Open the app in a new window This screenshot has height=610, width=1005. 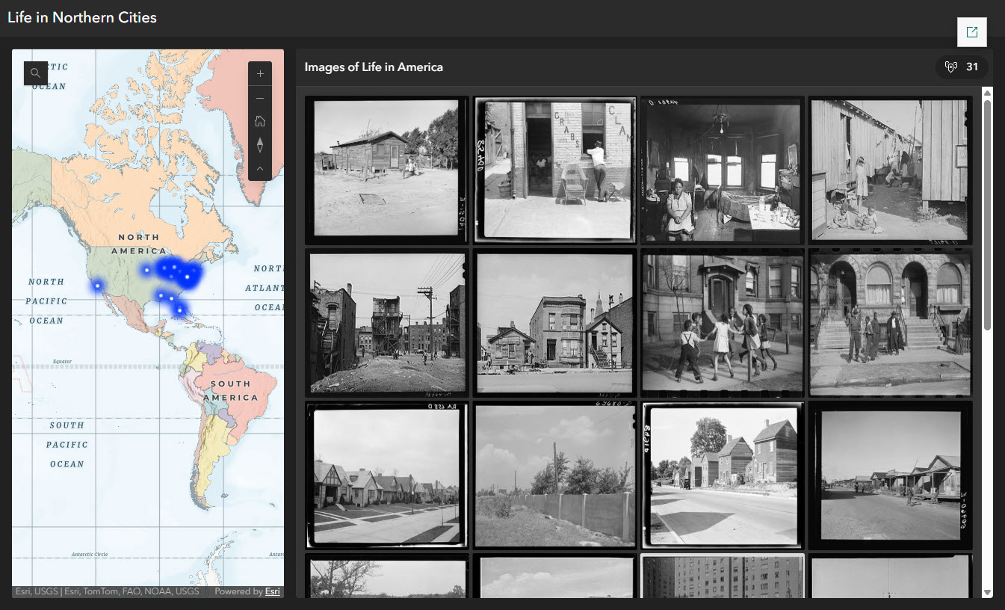971,31
